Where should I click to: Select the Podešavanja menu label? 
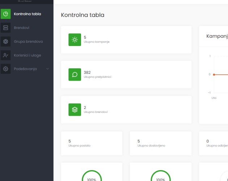[25, 69]
